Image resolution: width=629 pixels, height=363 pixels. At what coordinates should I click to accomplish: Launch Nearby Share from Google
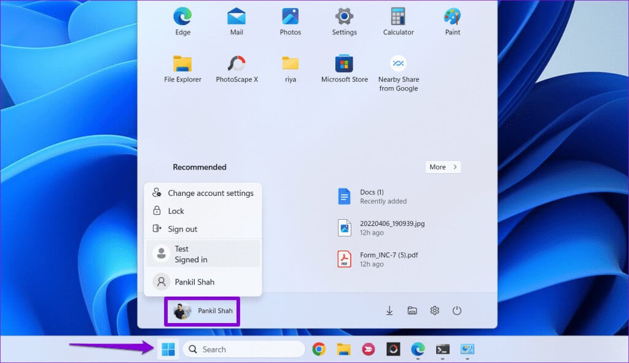(x=398, y=73)
